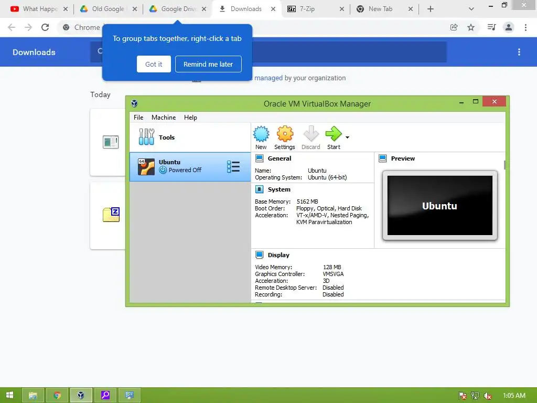537x403 pixels.
Task: Click the Graphics Controller value VMSVGA
Action: pyautogui.click(x=333, y=274)
